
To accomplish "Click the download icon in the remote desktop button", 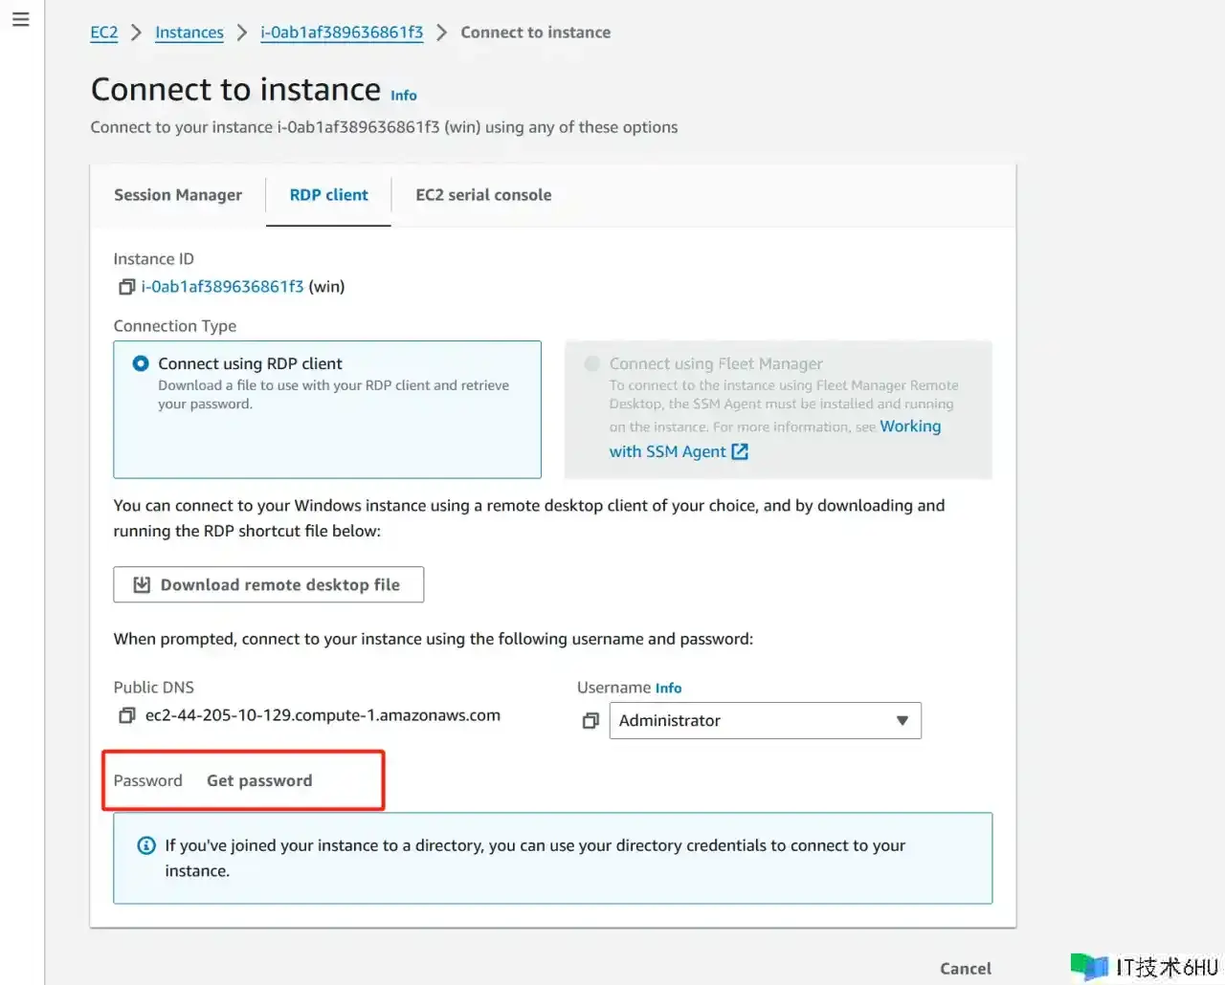I will point(142,585).
